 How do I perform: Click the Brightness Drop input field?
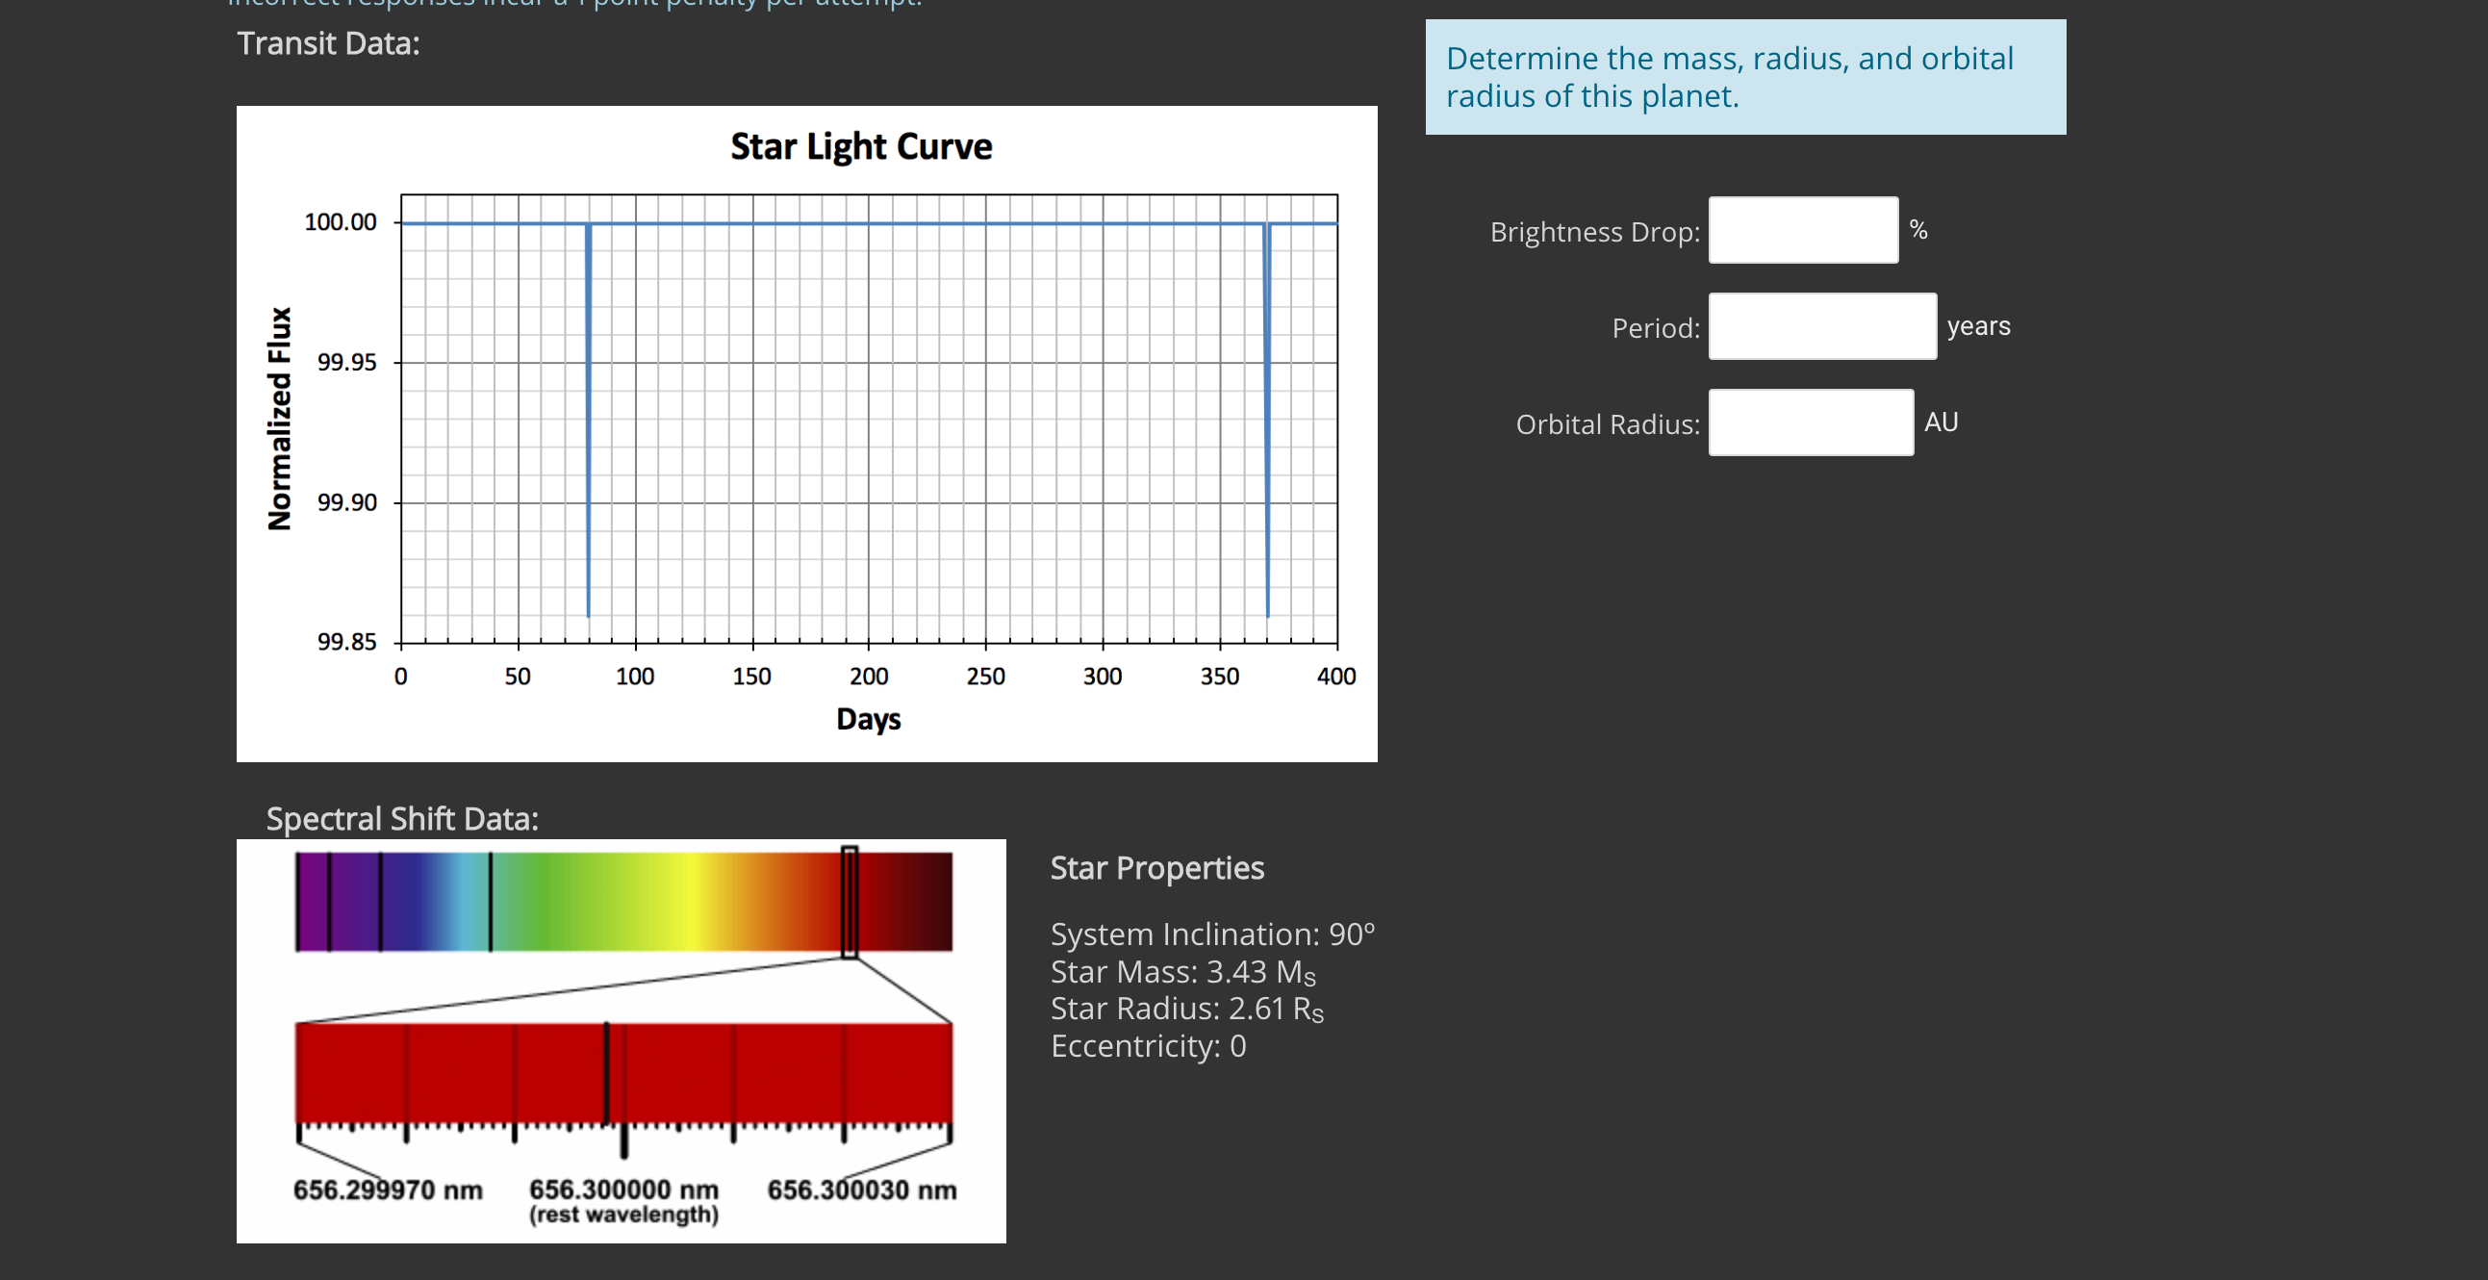[x=1802, y=231]
